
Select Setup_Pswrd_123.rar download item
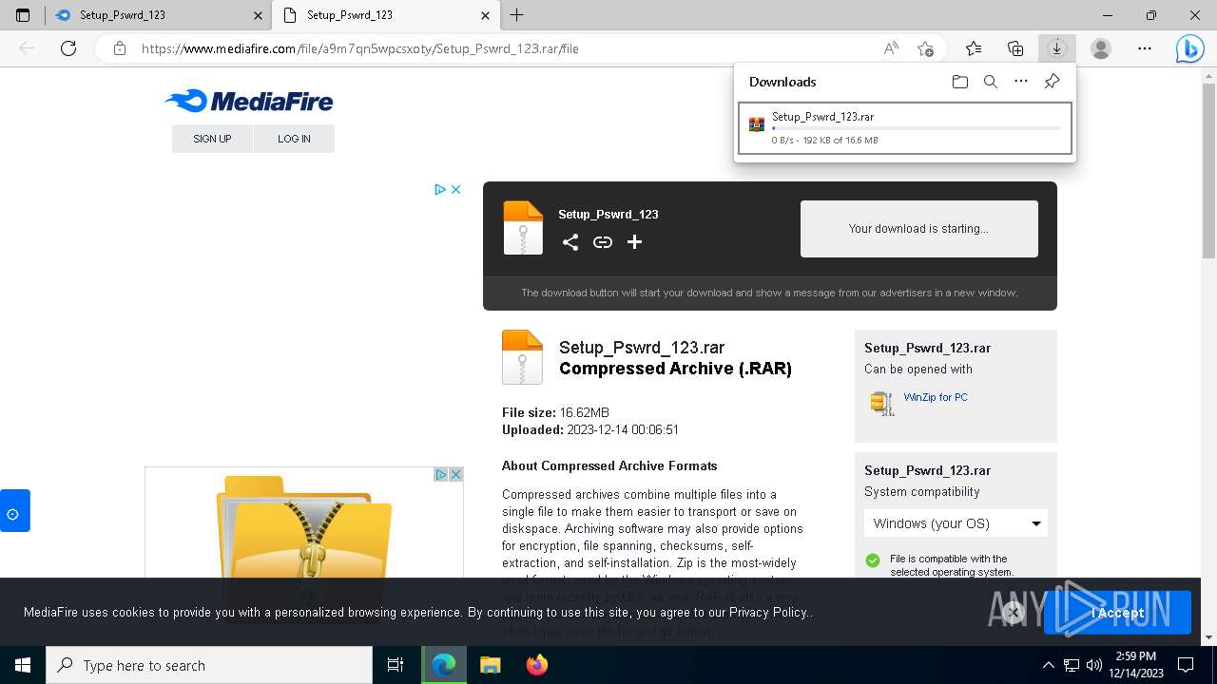(905, 128)
